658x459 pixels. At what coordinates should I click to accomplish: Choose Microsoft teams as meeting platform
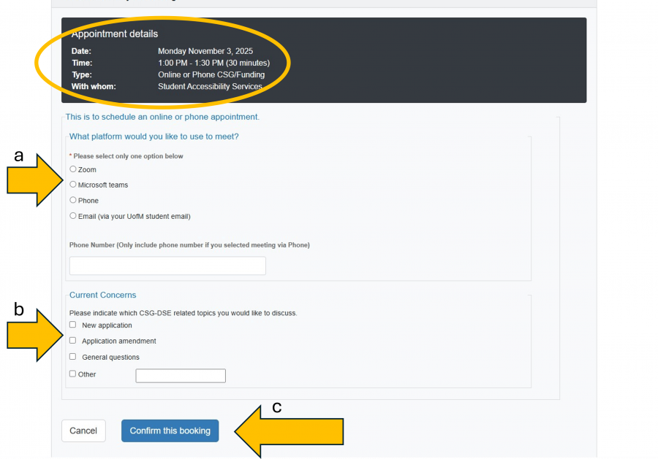[x=73, y=185]
